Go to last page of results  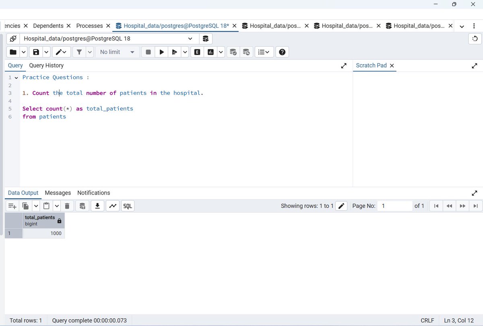coord(476,206)
